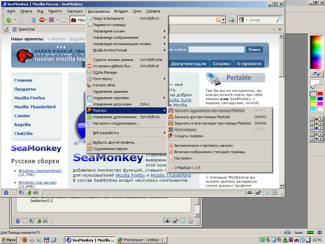This screenshot has width=325, height=244.
Task: Click the 'Поиск' site search button
Action: coord(254,49)
